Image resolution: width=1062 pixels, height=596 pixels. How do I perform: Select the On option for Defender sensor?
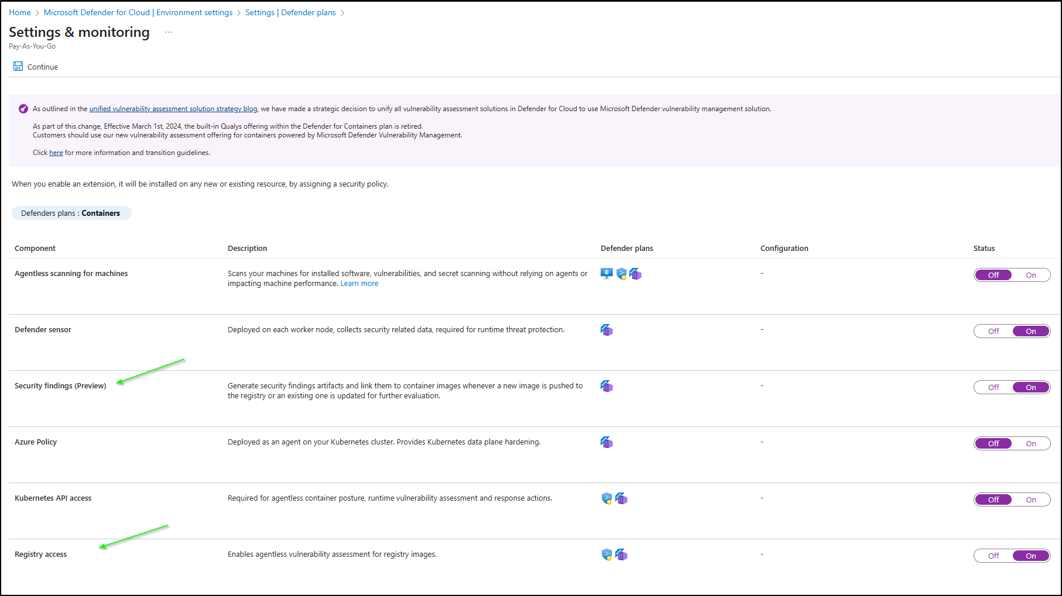click(1031, 331)
